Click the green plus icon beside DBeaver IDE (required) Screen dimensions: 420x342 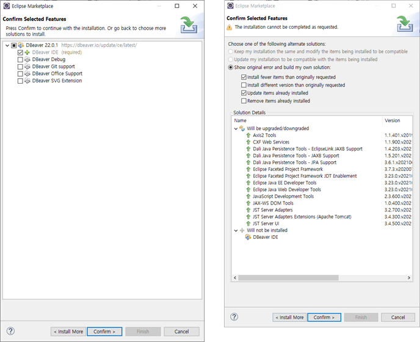tap(27, 53)
